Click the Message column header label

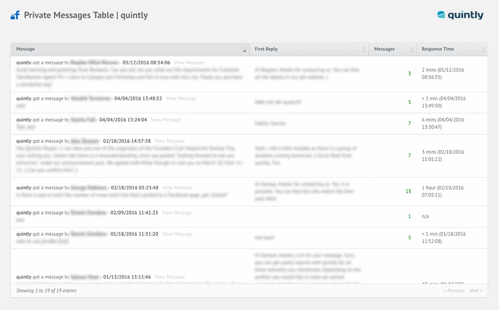(25, 49)
